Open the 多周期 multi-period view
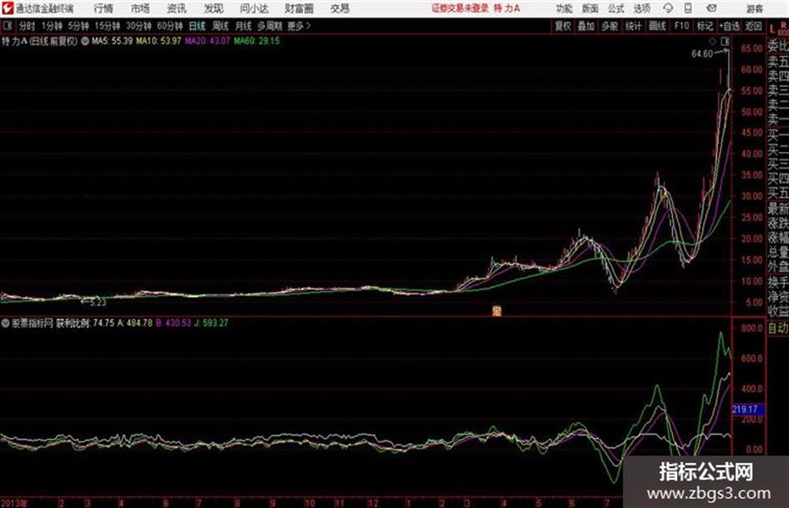The height and width of the screenshot is (508, 789). coord(270,26)
